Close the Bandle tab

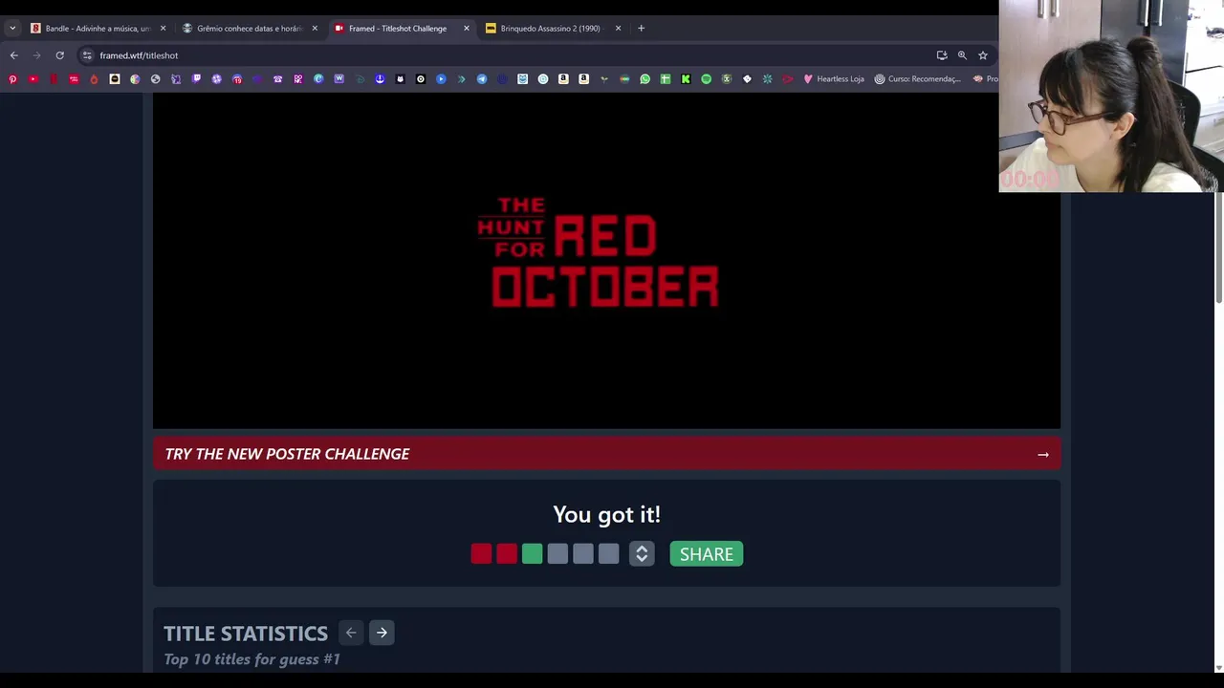coord(163,28)
